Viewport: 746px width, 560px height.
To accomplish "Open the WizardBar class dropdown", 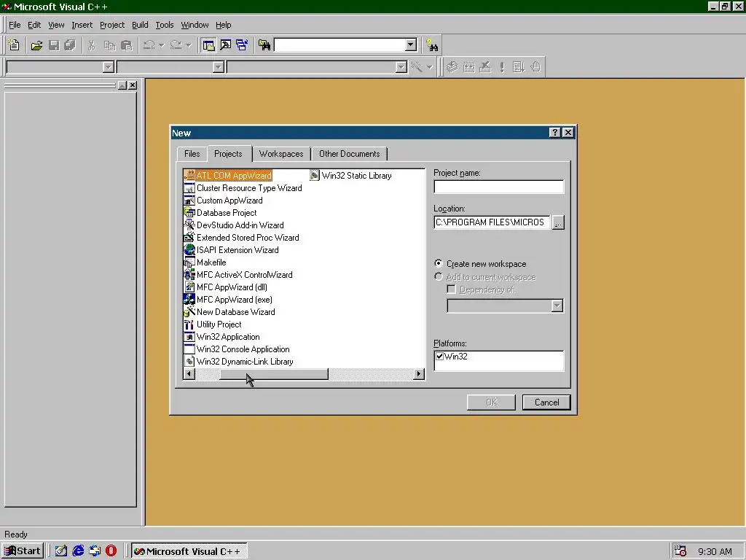I will pos(109,66).
